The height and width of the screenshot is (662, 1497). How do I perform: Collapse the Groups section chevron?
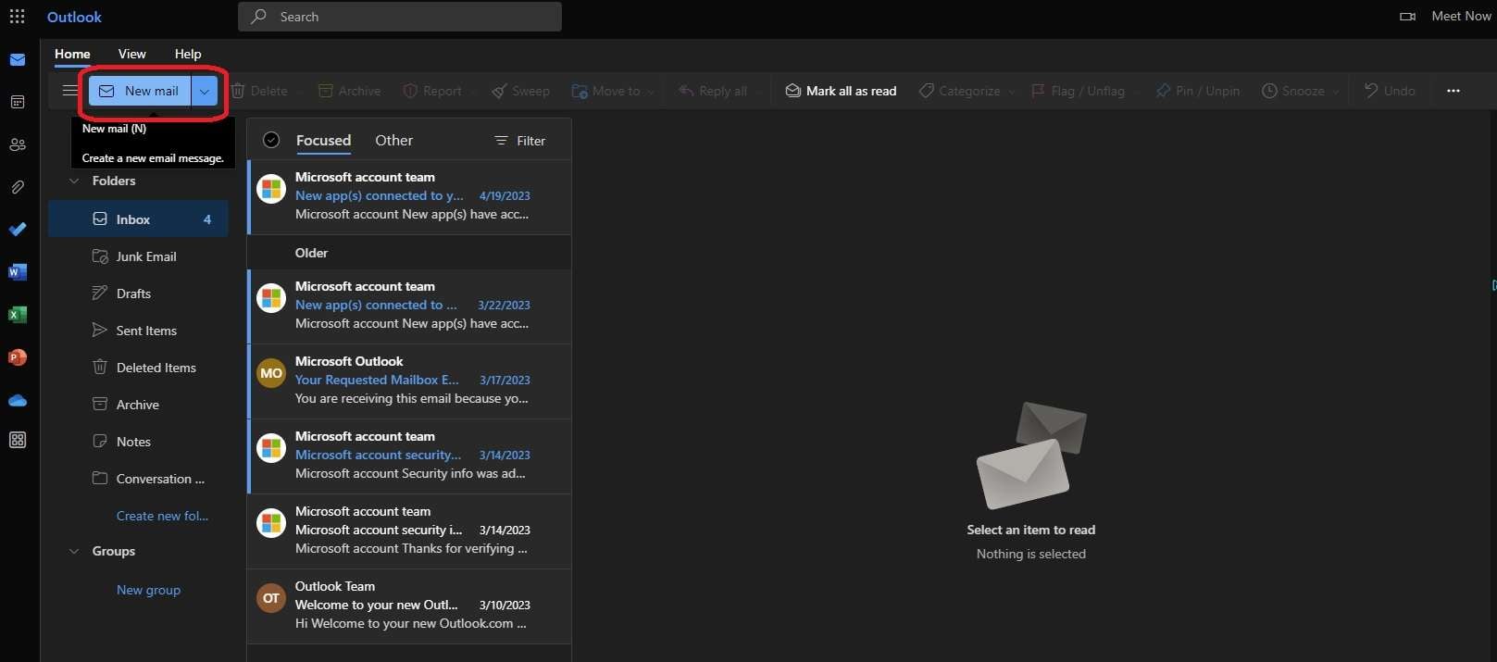(74, 551)
